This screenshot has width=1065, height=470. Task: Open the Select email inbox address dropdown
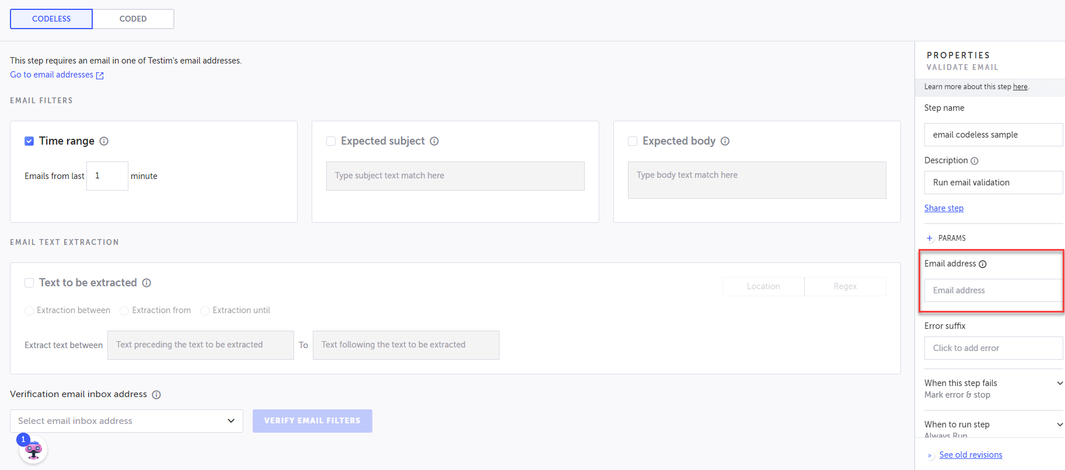[x=127, y=421]
